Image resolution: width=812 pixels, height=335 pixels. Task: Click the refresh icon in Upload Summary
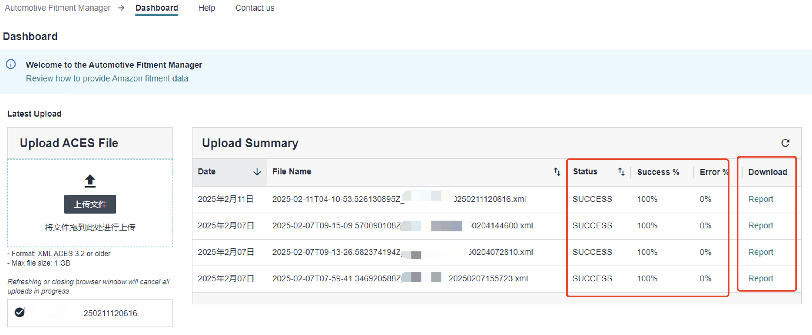pyautogui.click(x=785, y=143)
